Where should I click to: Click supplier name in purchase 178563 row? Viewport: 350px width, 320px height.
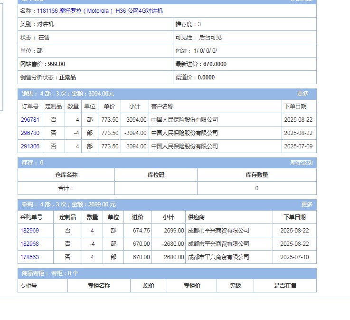click(x=218, y=257)
